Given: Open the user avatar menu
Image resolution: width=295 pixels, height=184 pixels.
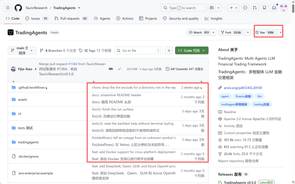Looking at the screenshot, I should point(284,8).
